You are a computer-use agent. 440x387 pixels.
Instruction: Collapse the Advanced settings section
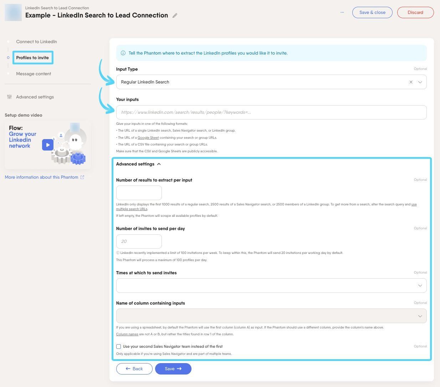(x=138, y=164)
